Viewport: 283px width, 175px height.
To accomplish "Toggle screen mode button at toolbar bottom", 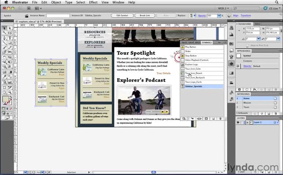I will click(x=7, y=118).
